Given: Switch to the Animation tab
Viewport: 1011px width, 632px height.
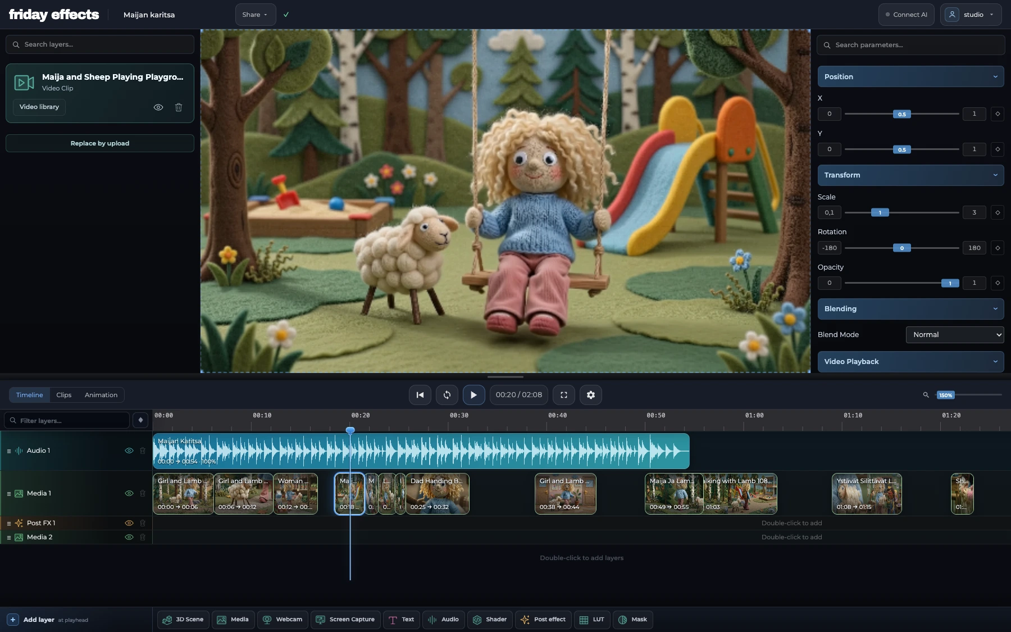Looking at the screenshot, I should tap(101, 395).
